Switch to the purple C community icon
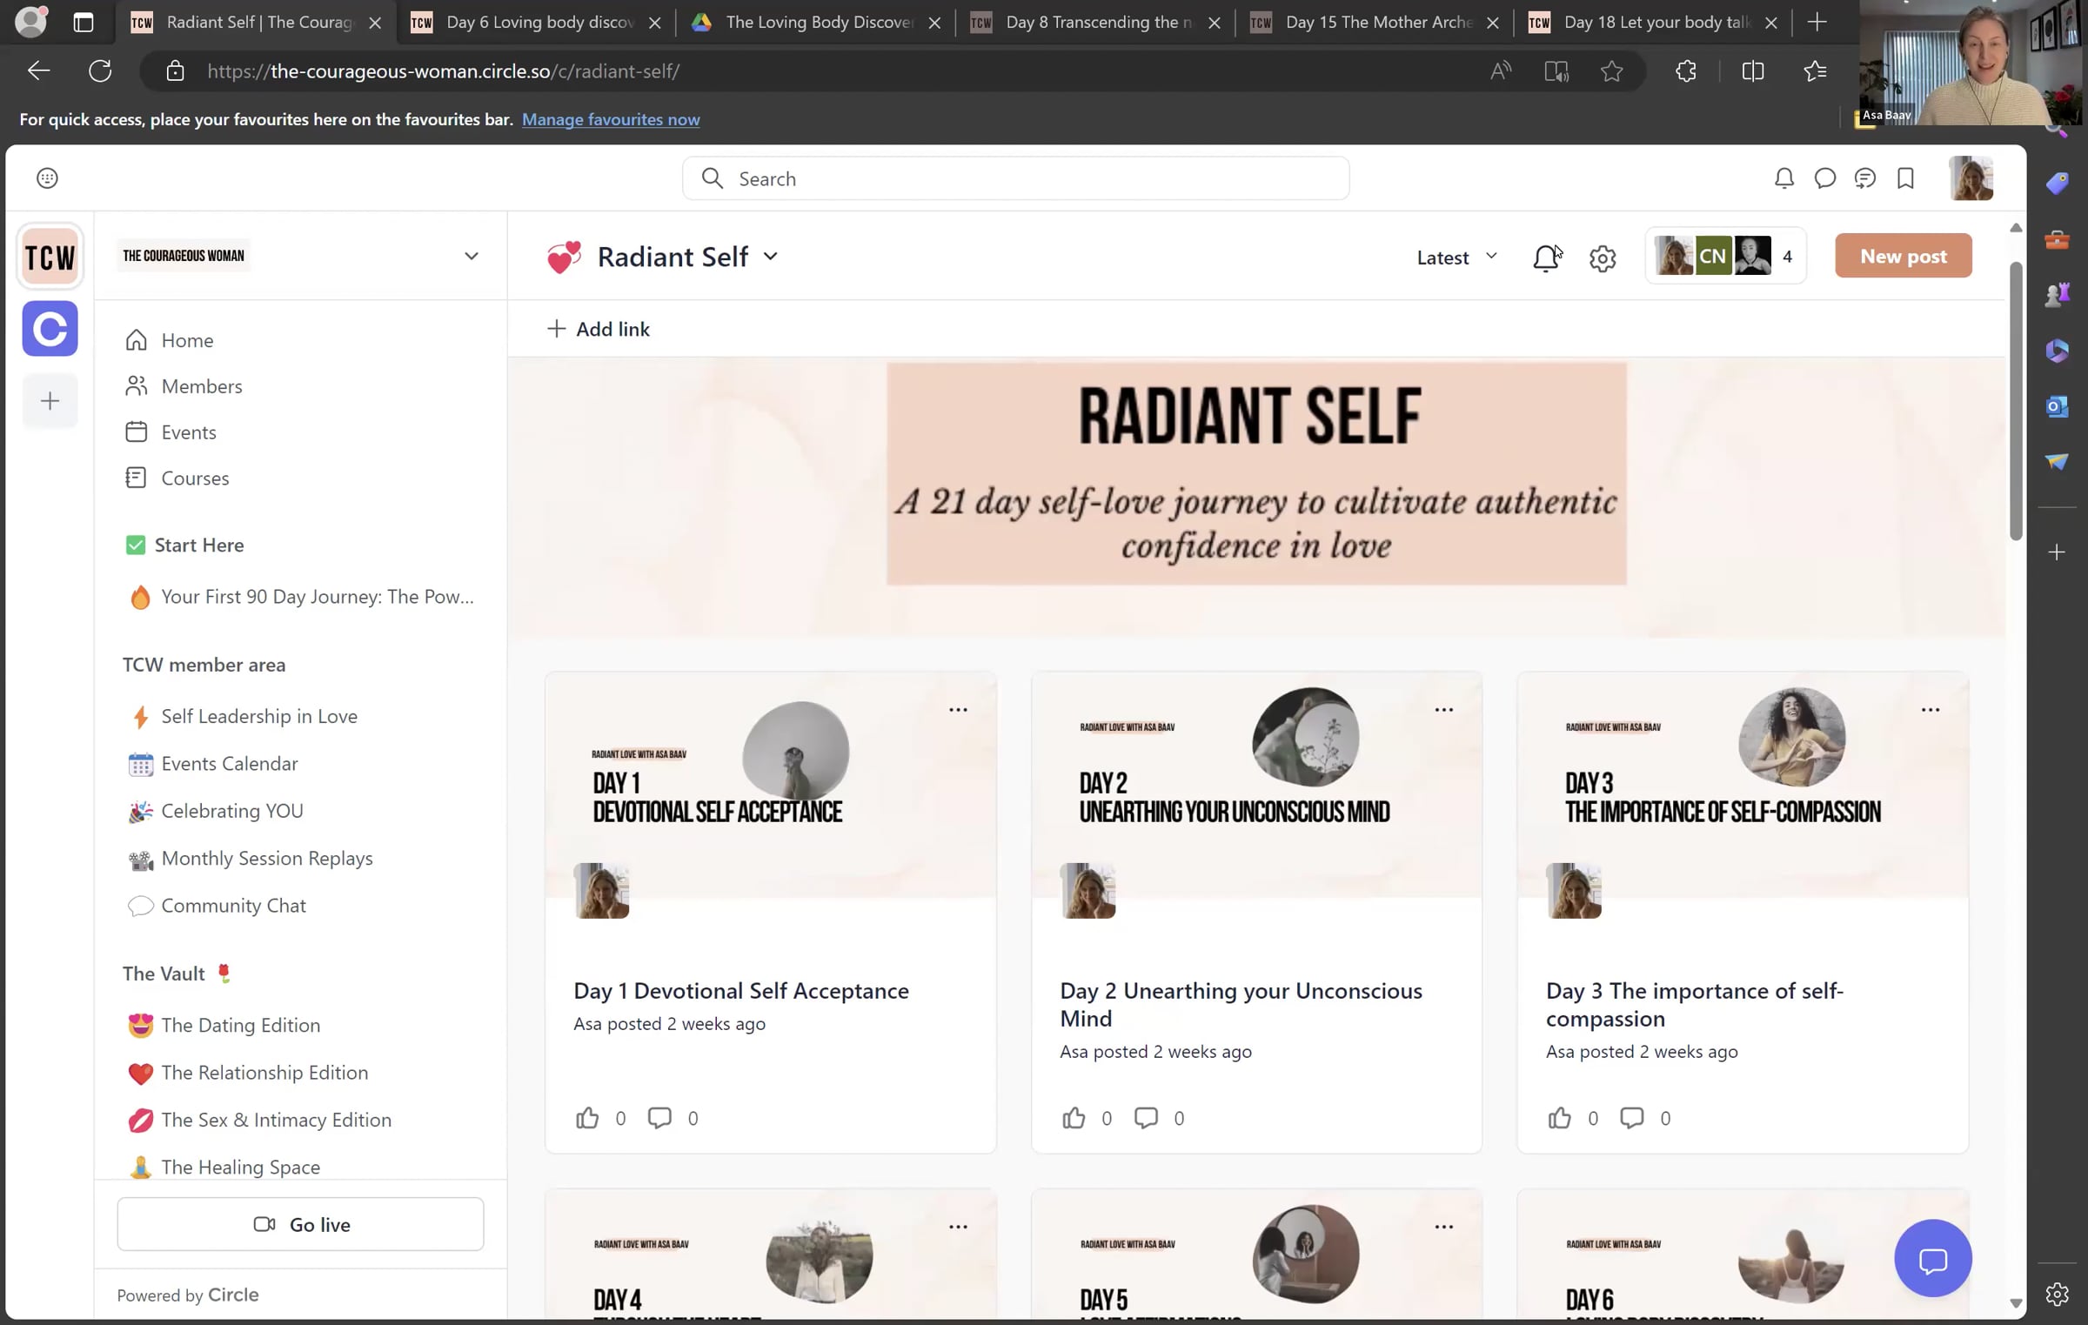This screenshot has height=1325, width=2088. coord(50,329)
